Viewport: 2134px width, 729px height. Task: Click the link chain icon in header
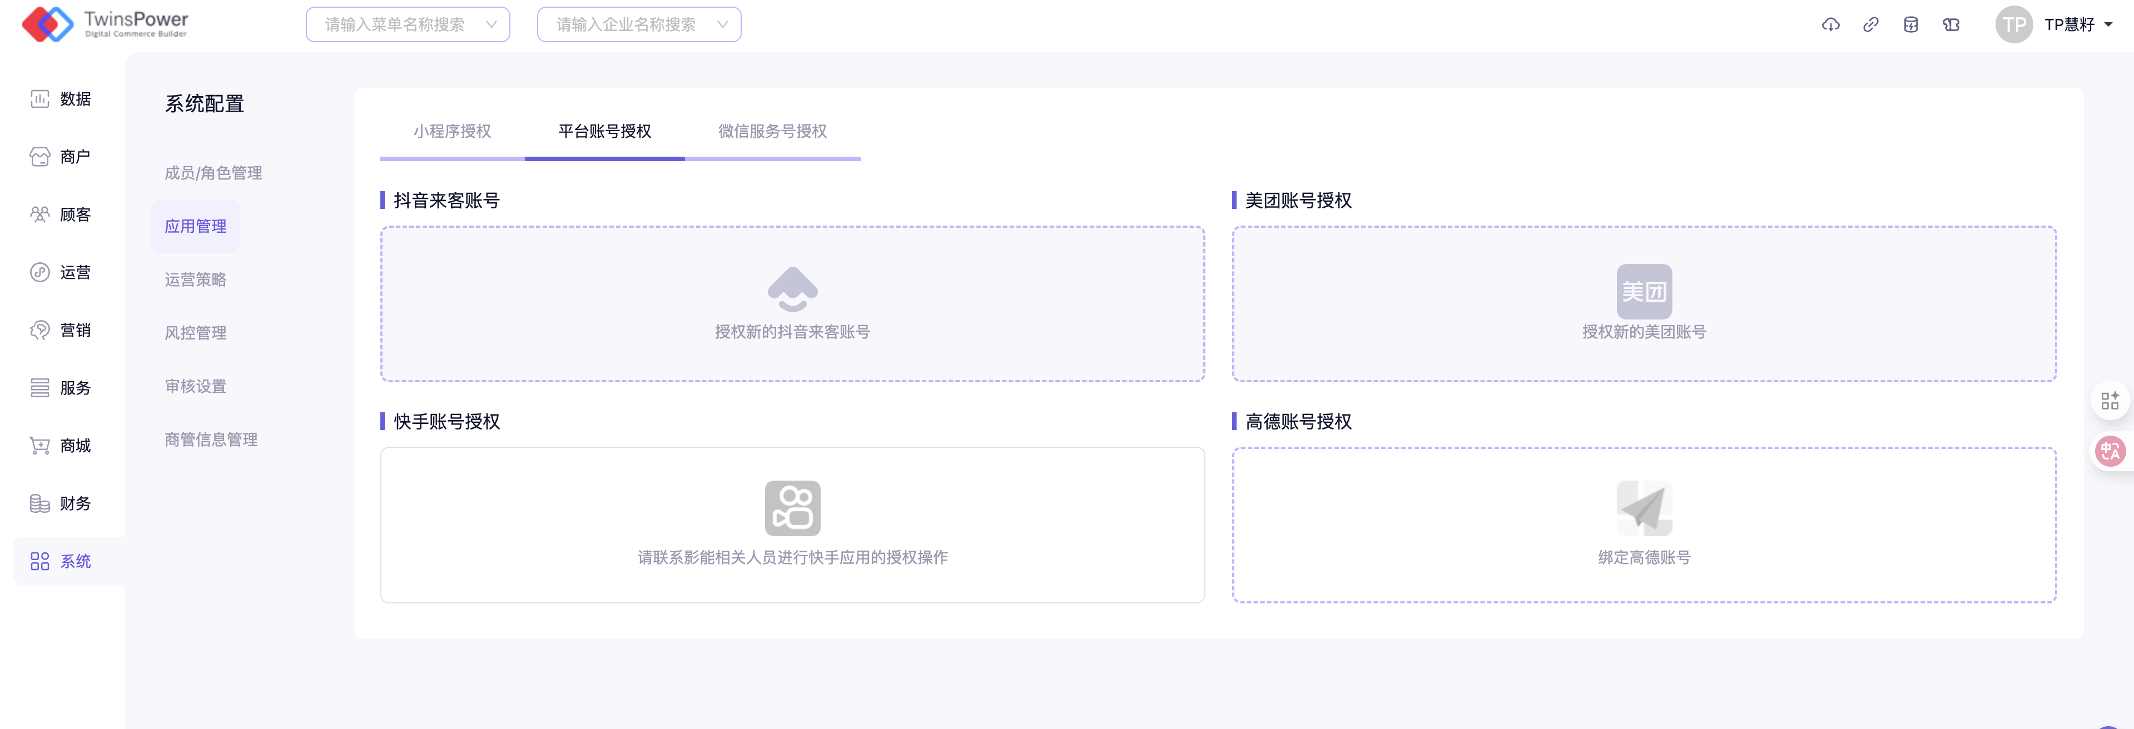click(x=1870, y=25)
